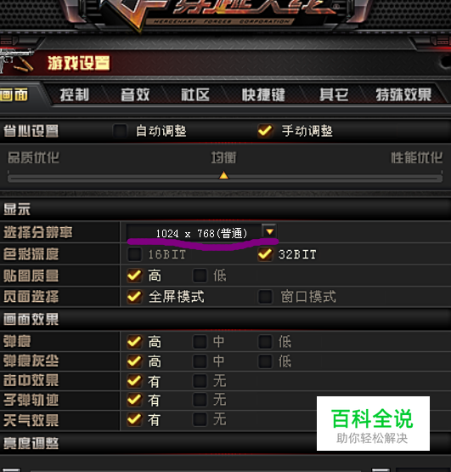Select the 社区 tab

[195, 95]
